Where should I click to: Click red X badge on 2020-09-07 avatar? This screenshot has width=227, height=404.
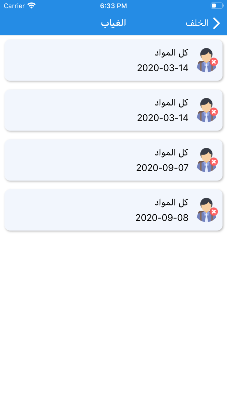coord(214,162)
